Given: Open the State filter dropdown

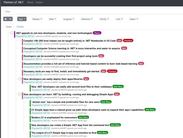Looking at the screenshot, I should pos(52,19).
